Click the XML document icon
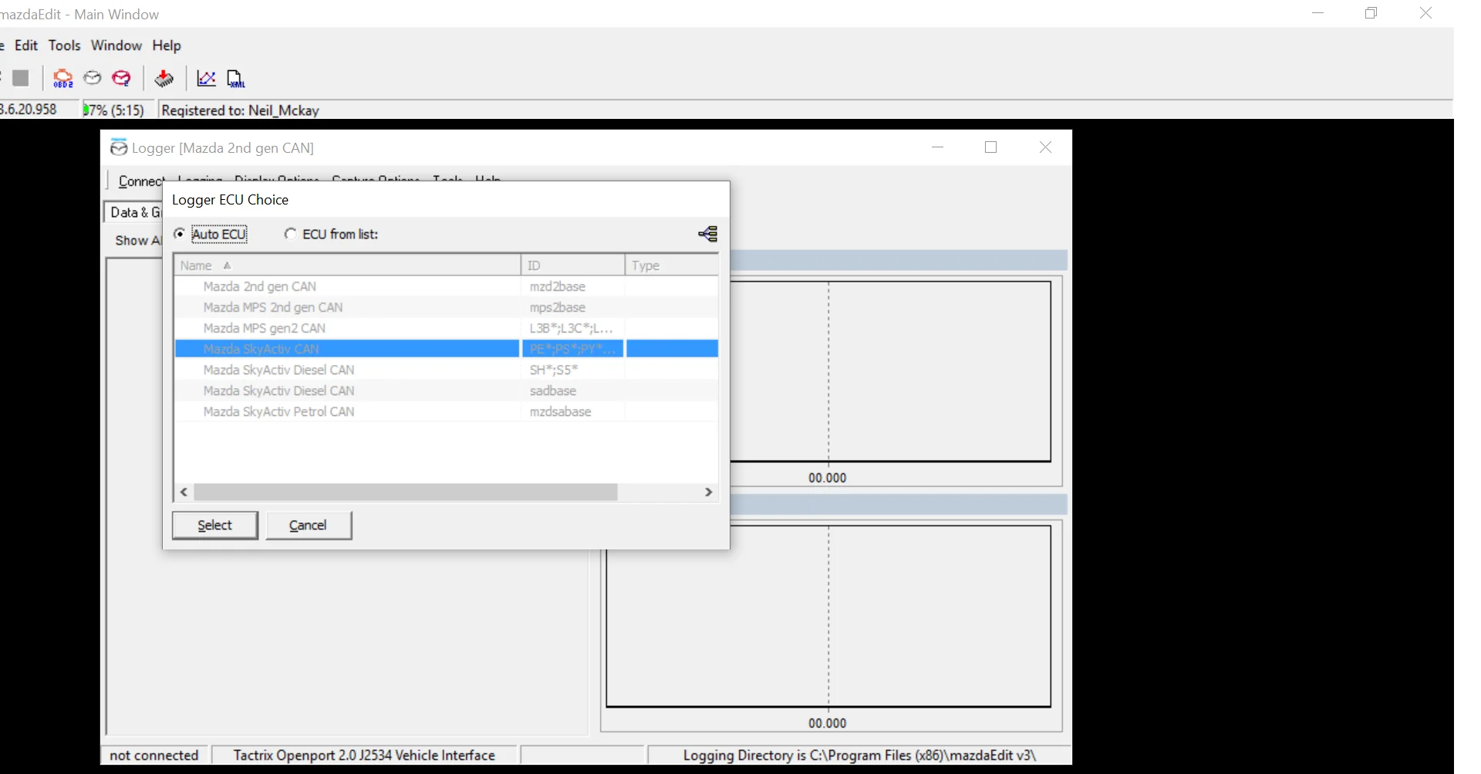The image size is (1481, 774). click(236, 78)
